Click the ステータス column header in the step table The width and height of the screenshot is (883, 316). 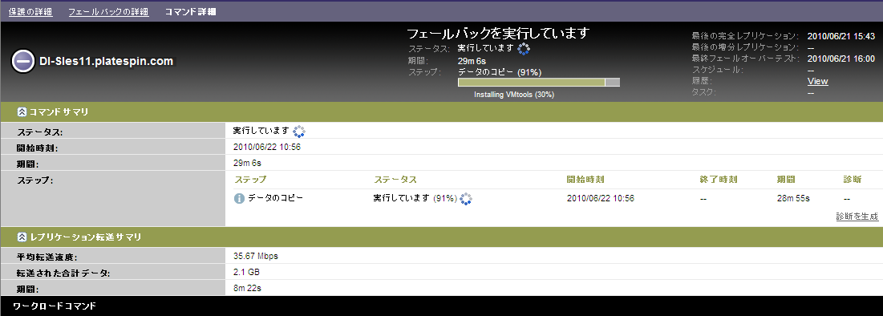tap(395, 179)
